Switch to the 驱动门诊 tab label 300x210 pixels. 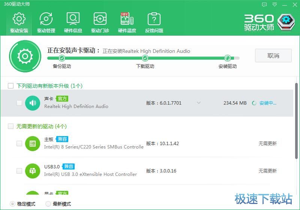(100, 31)
